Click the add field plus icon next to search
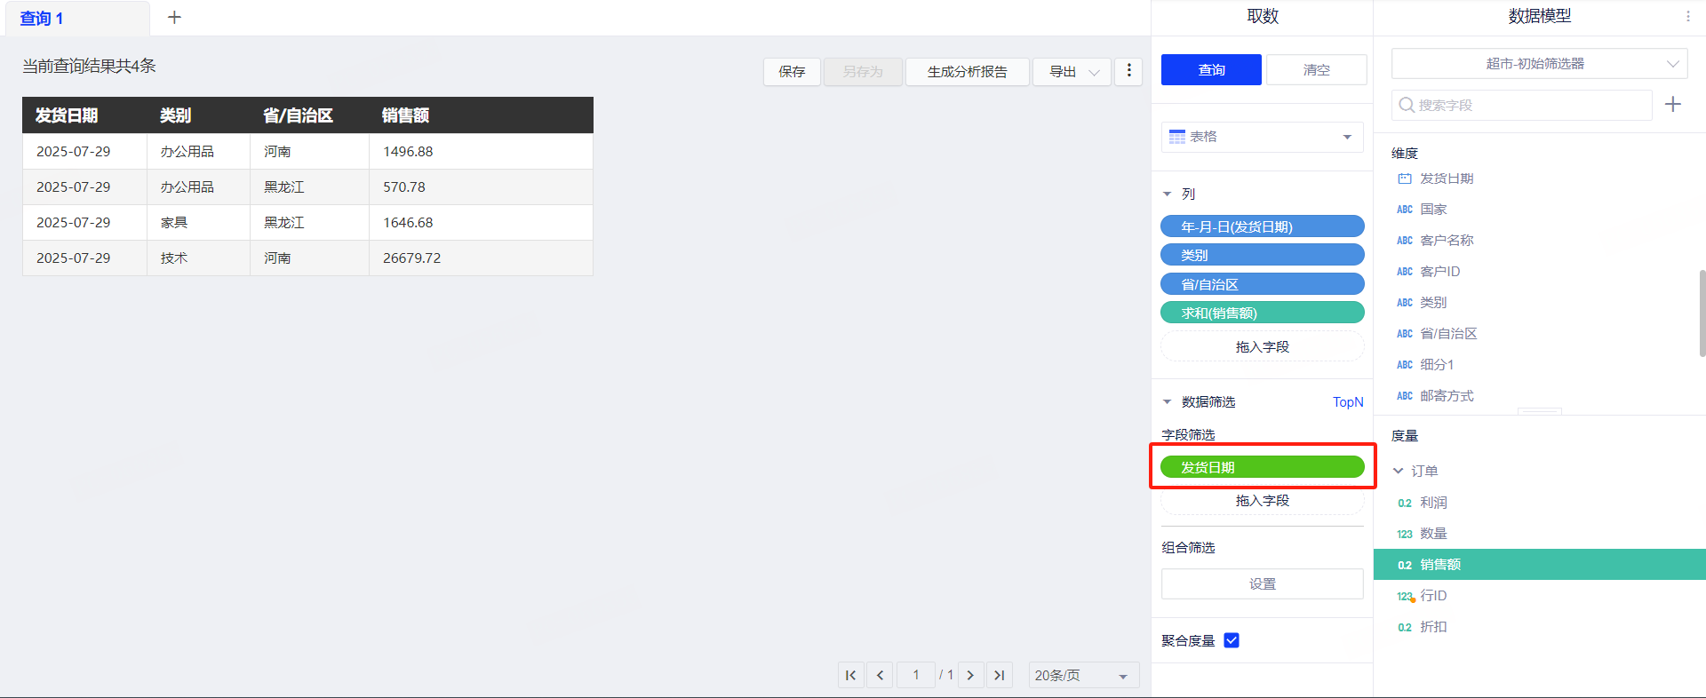The image size is (1706, 698). [x=1672, y=105]
